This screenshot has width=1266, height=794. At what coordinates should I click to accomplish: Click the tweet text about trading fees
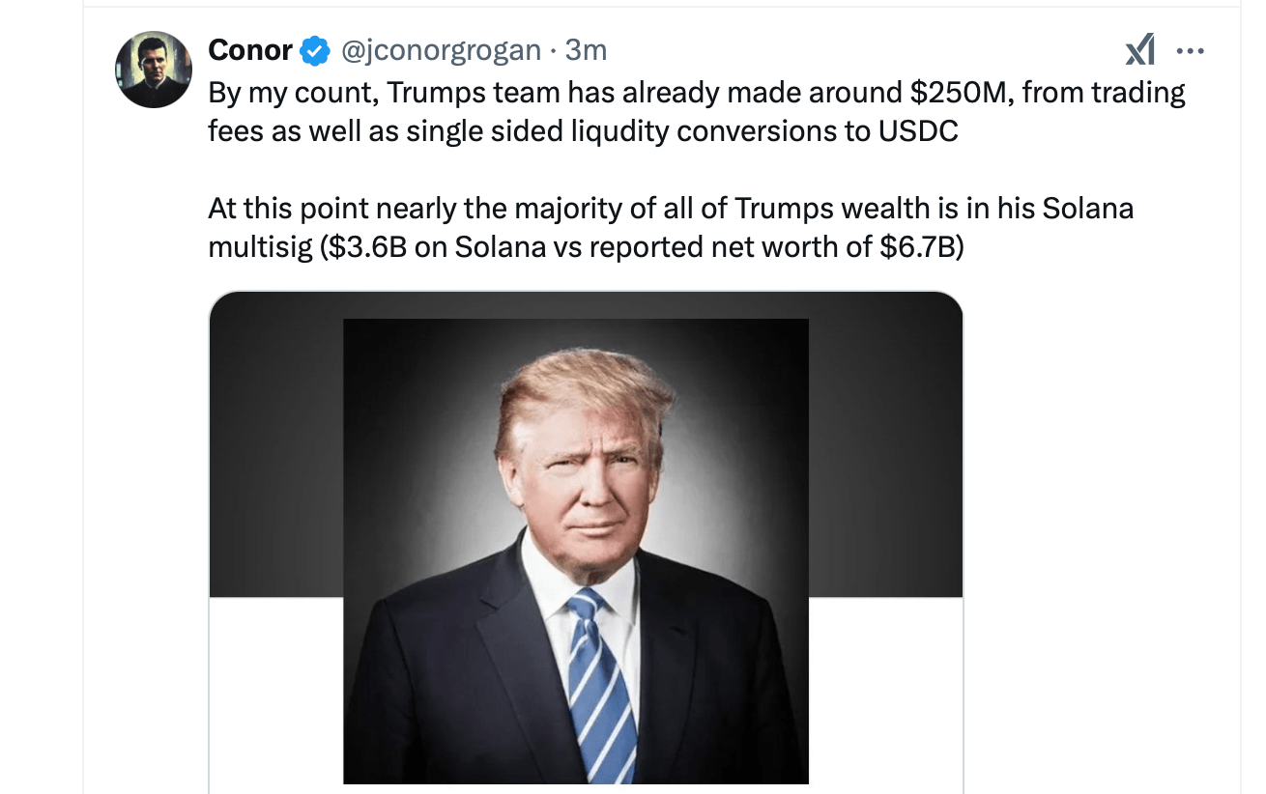click(676, 92)
